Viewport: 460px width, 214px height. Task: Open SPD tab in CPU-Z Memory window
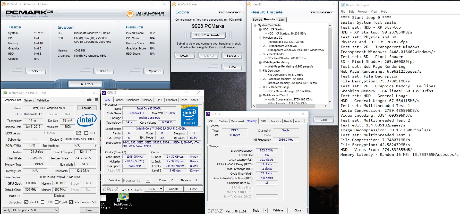(x=263, y=121)
